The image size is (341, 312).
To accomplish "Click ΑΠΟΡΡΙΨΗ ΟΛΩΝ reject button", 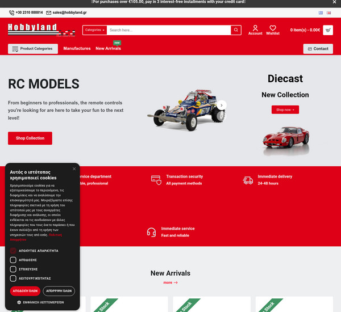I will (59, 291).
